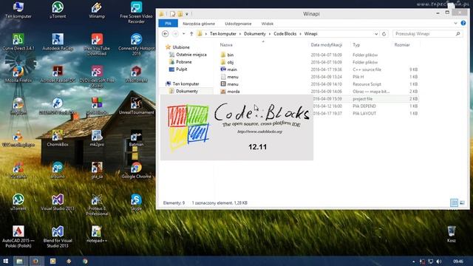Launch Skype from the desktop
473x266 pixels.
(136, 202)
